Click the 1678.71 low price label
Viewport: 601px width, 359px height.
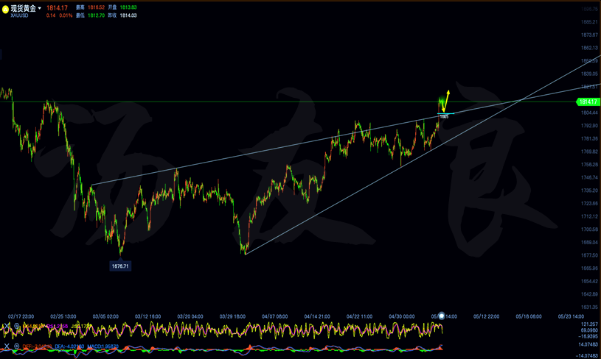(x=120, y=266)
